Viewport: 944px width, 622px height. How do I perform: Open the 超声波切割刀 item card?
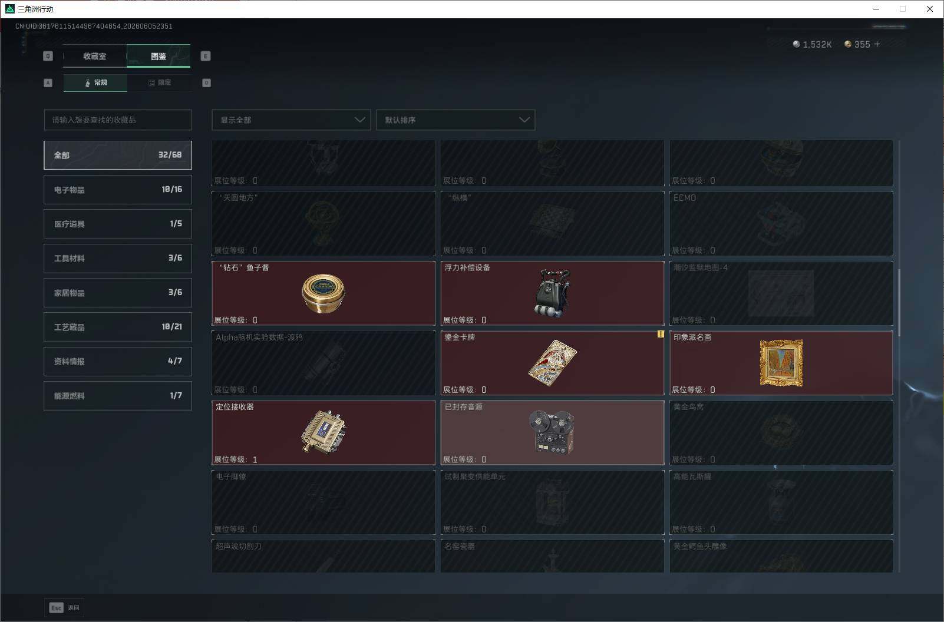coord(324,556)
